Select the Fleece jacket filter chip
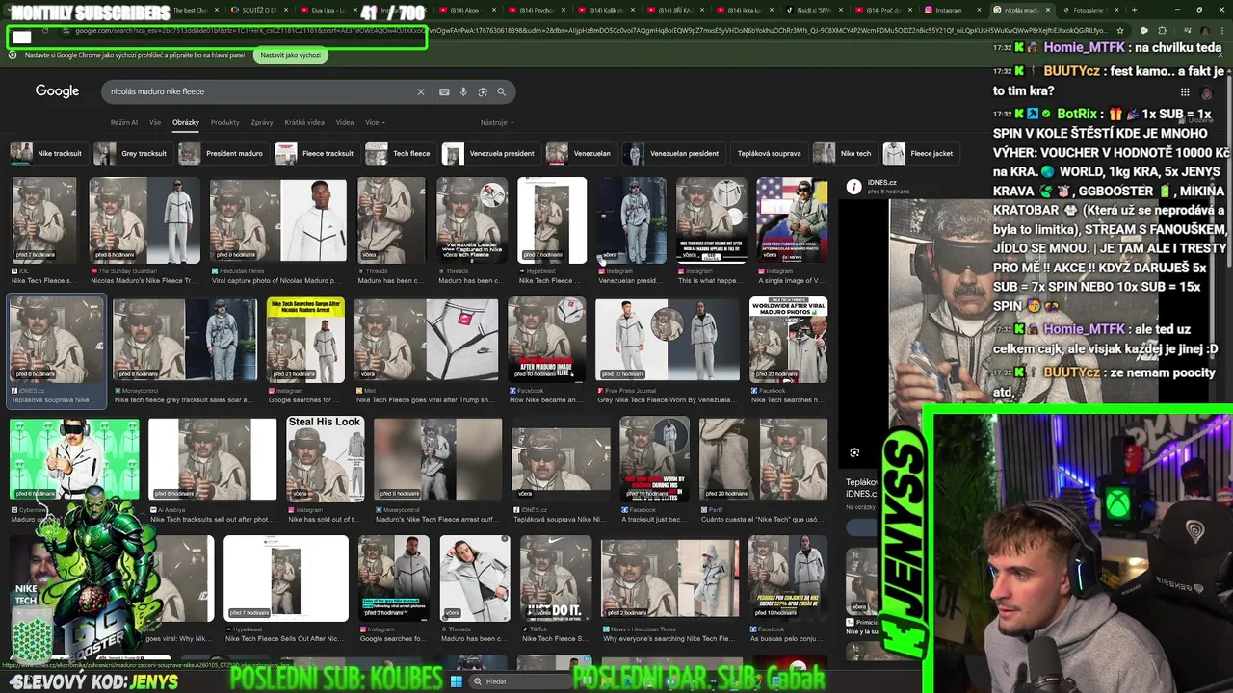This screenshot has width=1233, height=693. pyautogui.click(x=920, y=153)
